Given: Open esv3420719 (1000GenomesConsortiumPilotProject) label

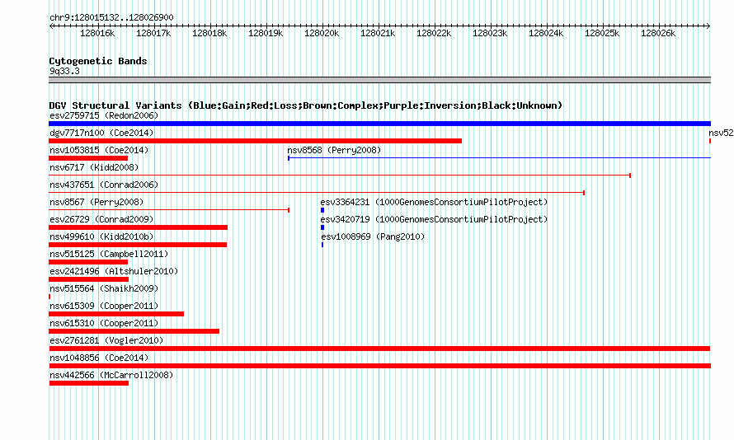Looking at the screenshot, I should [x=434, y=219].
